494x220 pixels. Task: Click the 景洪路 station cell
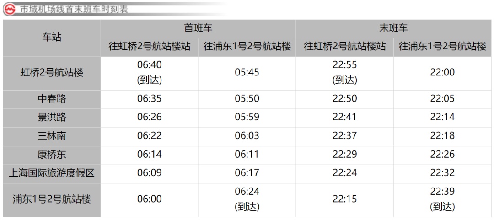click(52, 117)
